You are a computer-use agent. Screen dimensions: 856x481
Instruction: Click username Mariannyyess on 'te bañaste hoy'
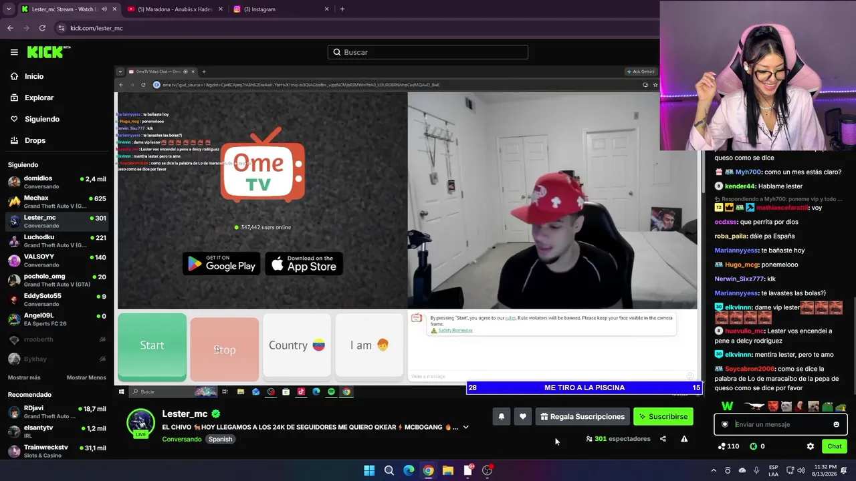[736, 251]
